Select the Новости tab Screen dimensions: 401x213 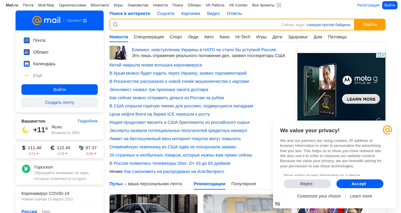point(119,37)
